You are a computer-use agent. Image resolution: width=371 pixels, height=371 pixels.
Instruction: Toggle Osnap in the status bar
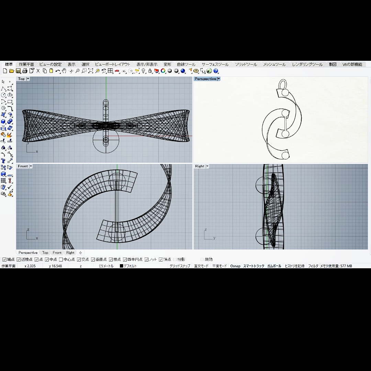tap(235, 266)
